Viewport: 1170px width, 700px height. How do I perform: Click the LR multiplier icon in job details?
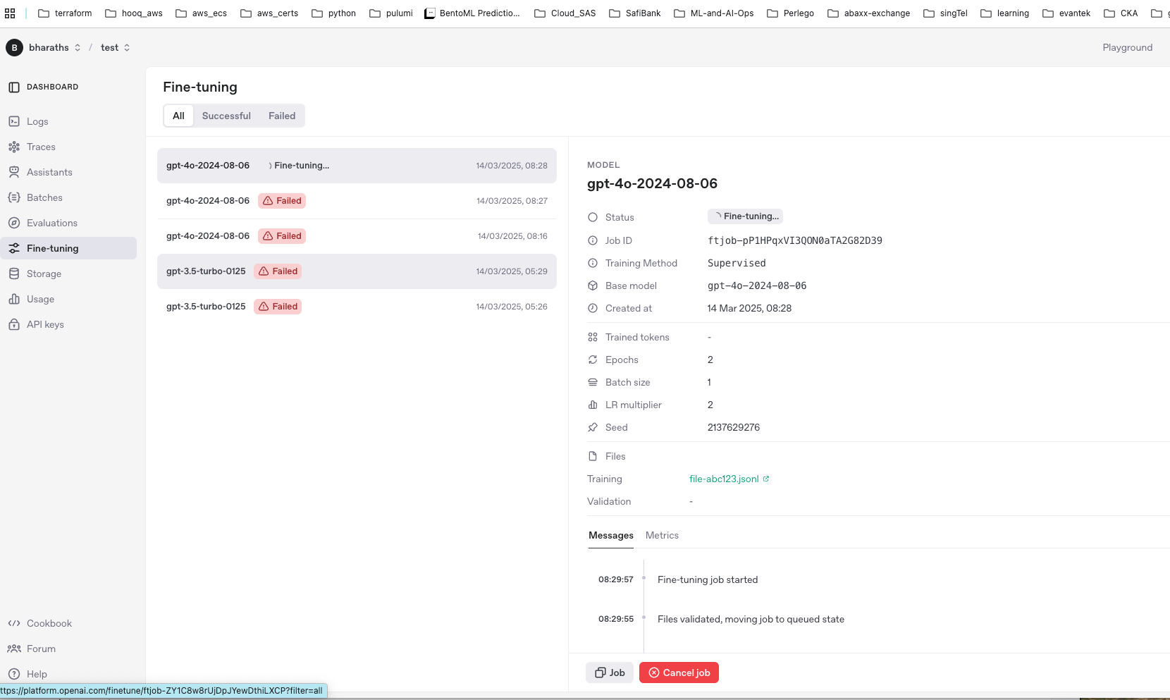tap(593, 405)
